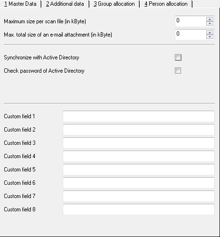
Task: Increase maximum size per scan file value
Action: coord(210,19)
